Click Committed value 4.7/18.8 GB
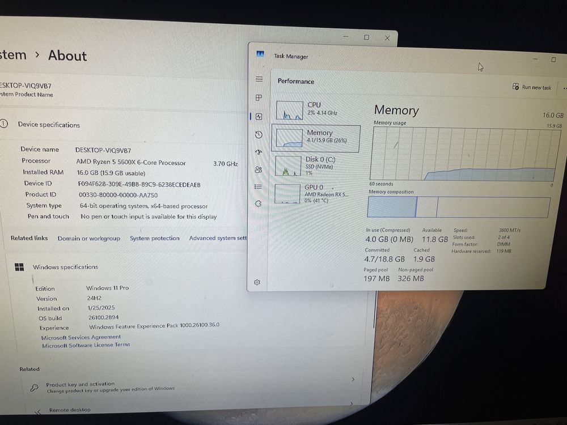 [x=384, y=259]
